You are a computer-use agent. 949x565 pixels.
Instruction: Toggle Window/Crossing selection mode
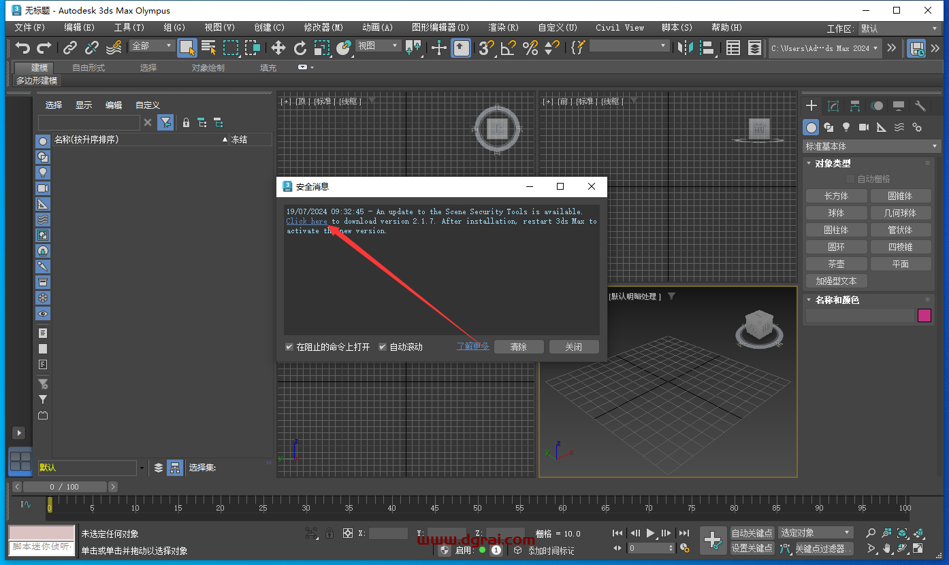pyautogui.click(x=253, y=48)
